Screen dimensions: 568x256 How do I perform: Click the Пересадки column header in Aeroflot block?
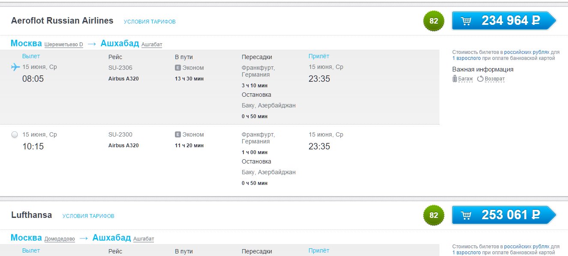point(257,57)
